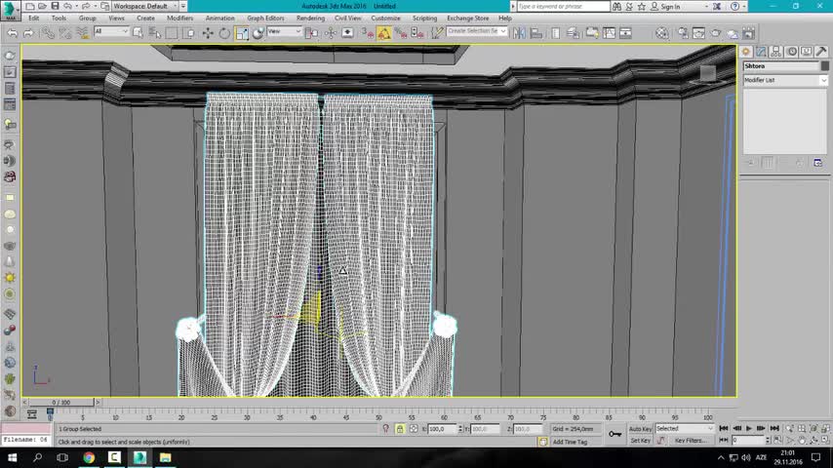
Task: Open the Motion panel tab
Action: tap(792, 51)
